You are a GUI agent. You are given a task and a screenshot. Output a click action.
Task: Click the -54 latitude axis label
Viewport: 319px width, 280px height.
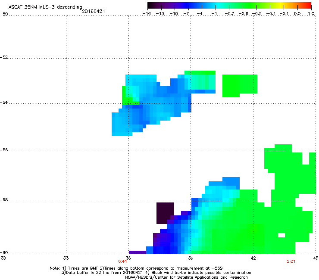4,103
